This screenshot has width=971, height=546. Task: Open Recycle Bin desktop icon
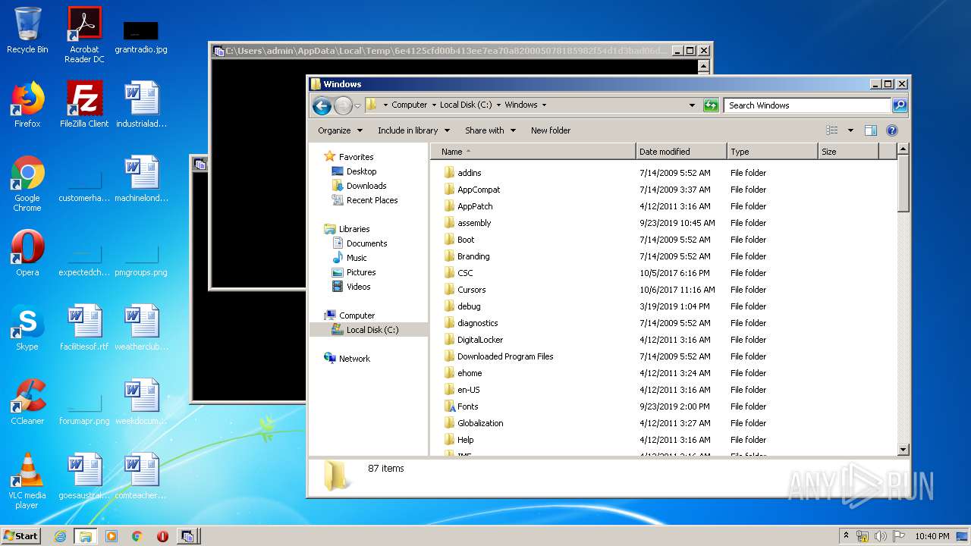27,30
